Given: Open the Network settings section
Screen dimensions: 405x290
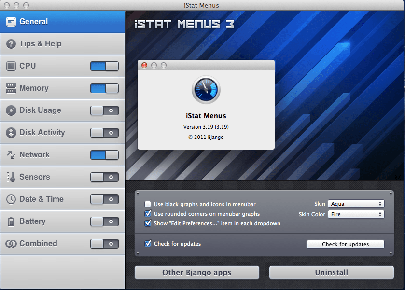Looking at the screenshot, I should pos(62,155).
